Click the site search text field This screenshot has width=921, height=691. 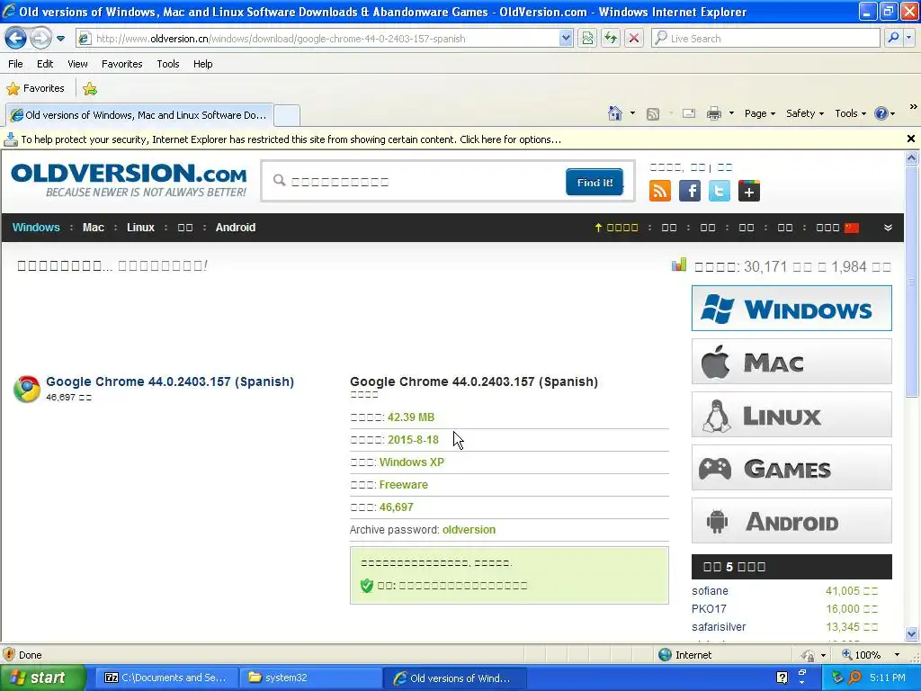pos(416,182)
